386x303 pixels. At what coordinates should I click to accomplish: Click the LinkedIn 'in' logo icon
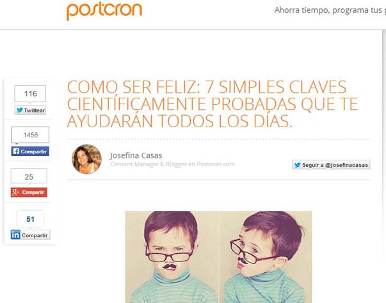tap(15, 235)
